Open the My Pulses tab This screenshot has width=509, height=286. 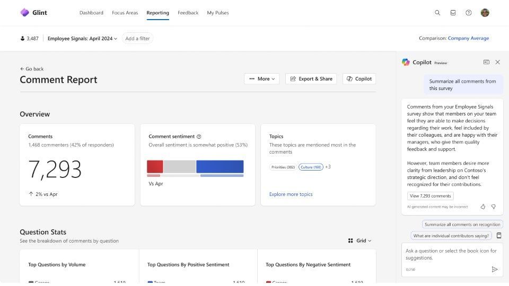coord(218,13)
